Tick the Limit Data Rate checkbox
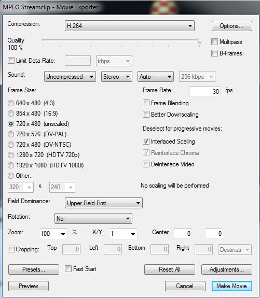The height and width of the screenshot is (298, 260). click(x=11, y=61)
